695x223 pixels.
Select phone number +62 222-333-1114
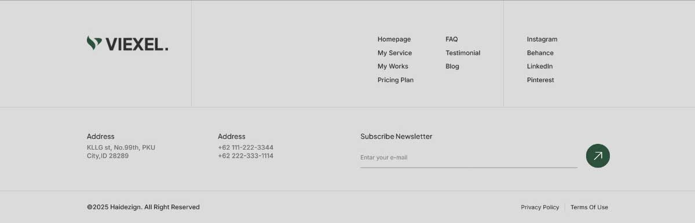point(246,156)
